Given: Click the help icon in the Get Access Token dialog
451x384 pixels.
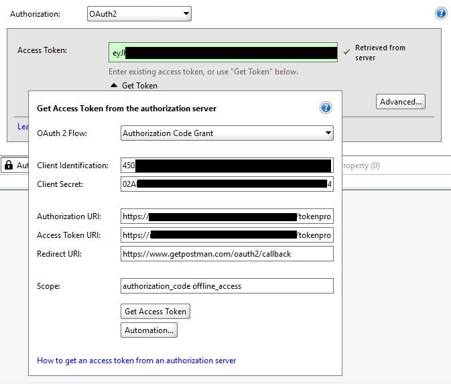Looking at the screenshot, I should coord(326,108).
